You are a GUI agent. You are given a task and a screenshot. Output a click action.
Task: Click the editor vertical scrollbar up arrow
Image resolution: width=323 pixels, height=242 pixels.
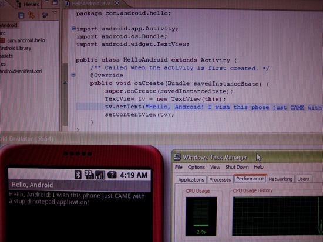tap(65, 83)
